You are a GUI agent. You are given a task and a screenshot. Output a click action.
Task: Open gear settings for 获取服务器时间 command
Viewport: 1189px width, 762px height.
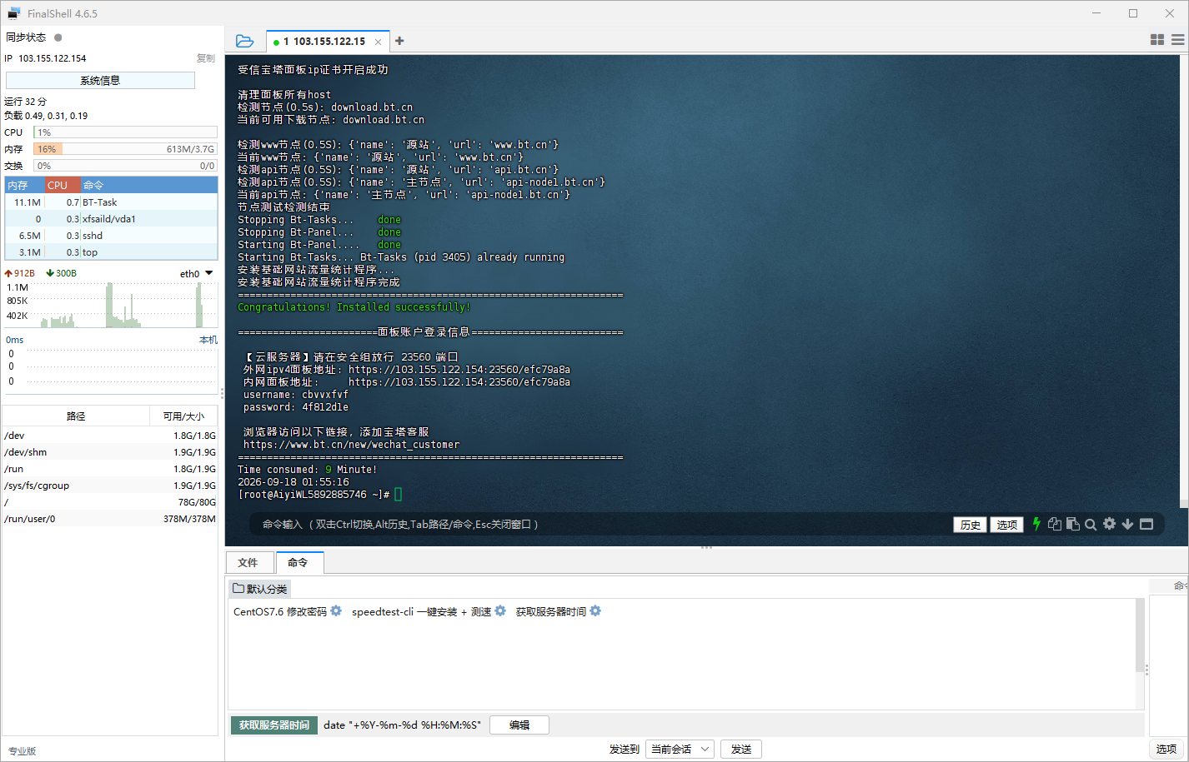tap(595, 610)
